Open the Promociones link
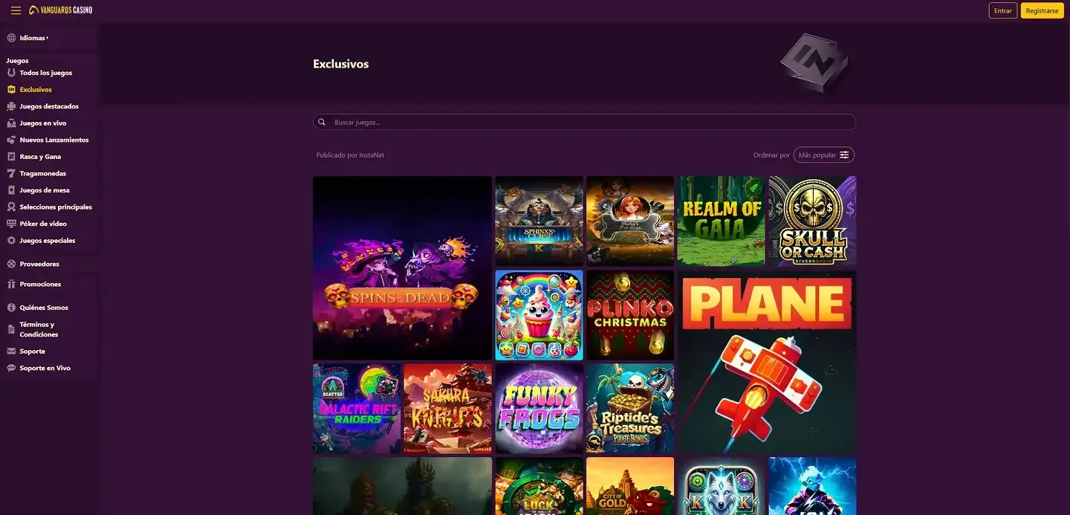 click(x=40, y=284)
